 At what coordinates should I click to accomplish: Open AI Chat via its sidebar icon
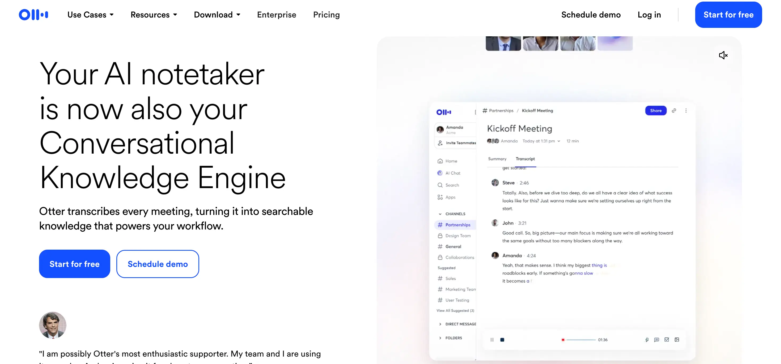pos(440,173)
